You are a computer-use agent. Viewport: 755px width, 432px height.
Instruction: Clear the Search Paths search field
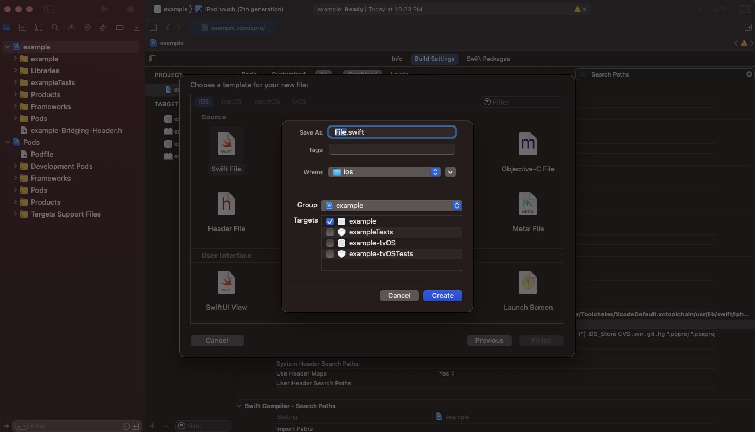click(749, 74)
